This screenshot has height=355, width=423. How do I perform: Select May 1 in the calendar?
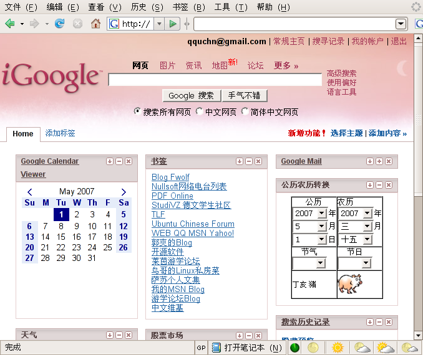pos(61,214)
